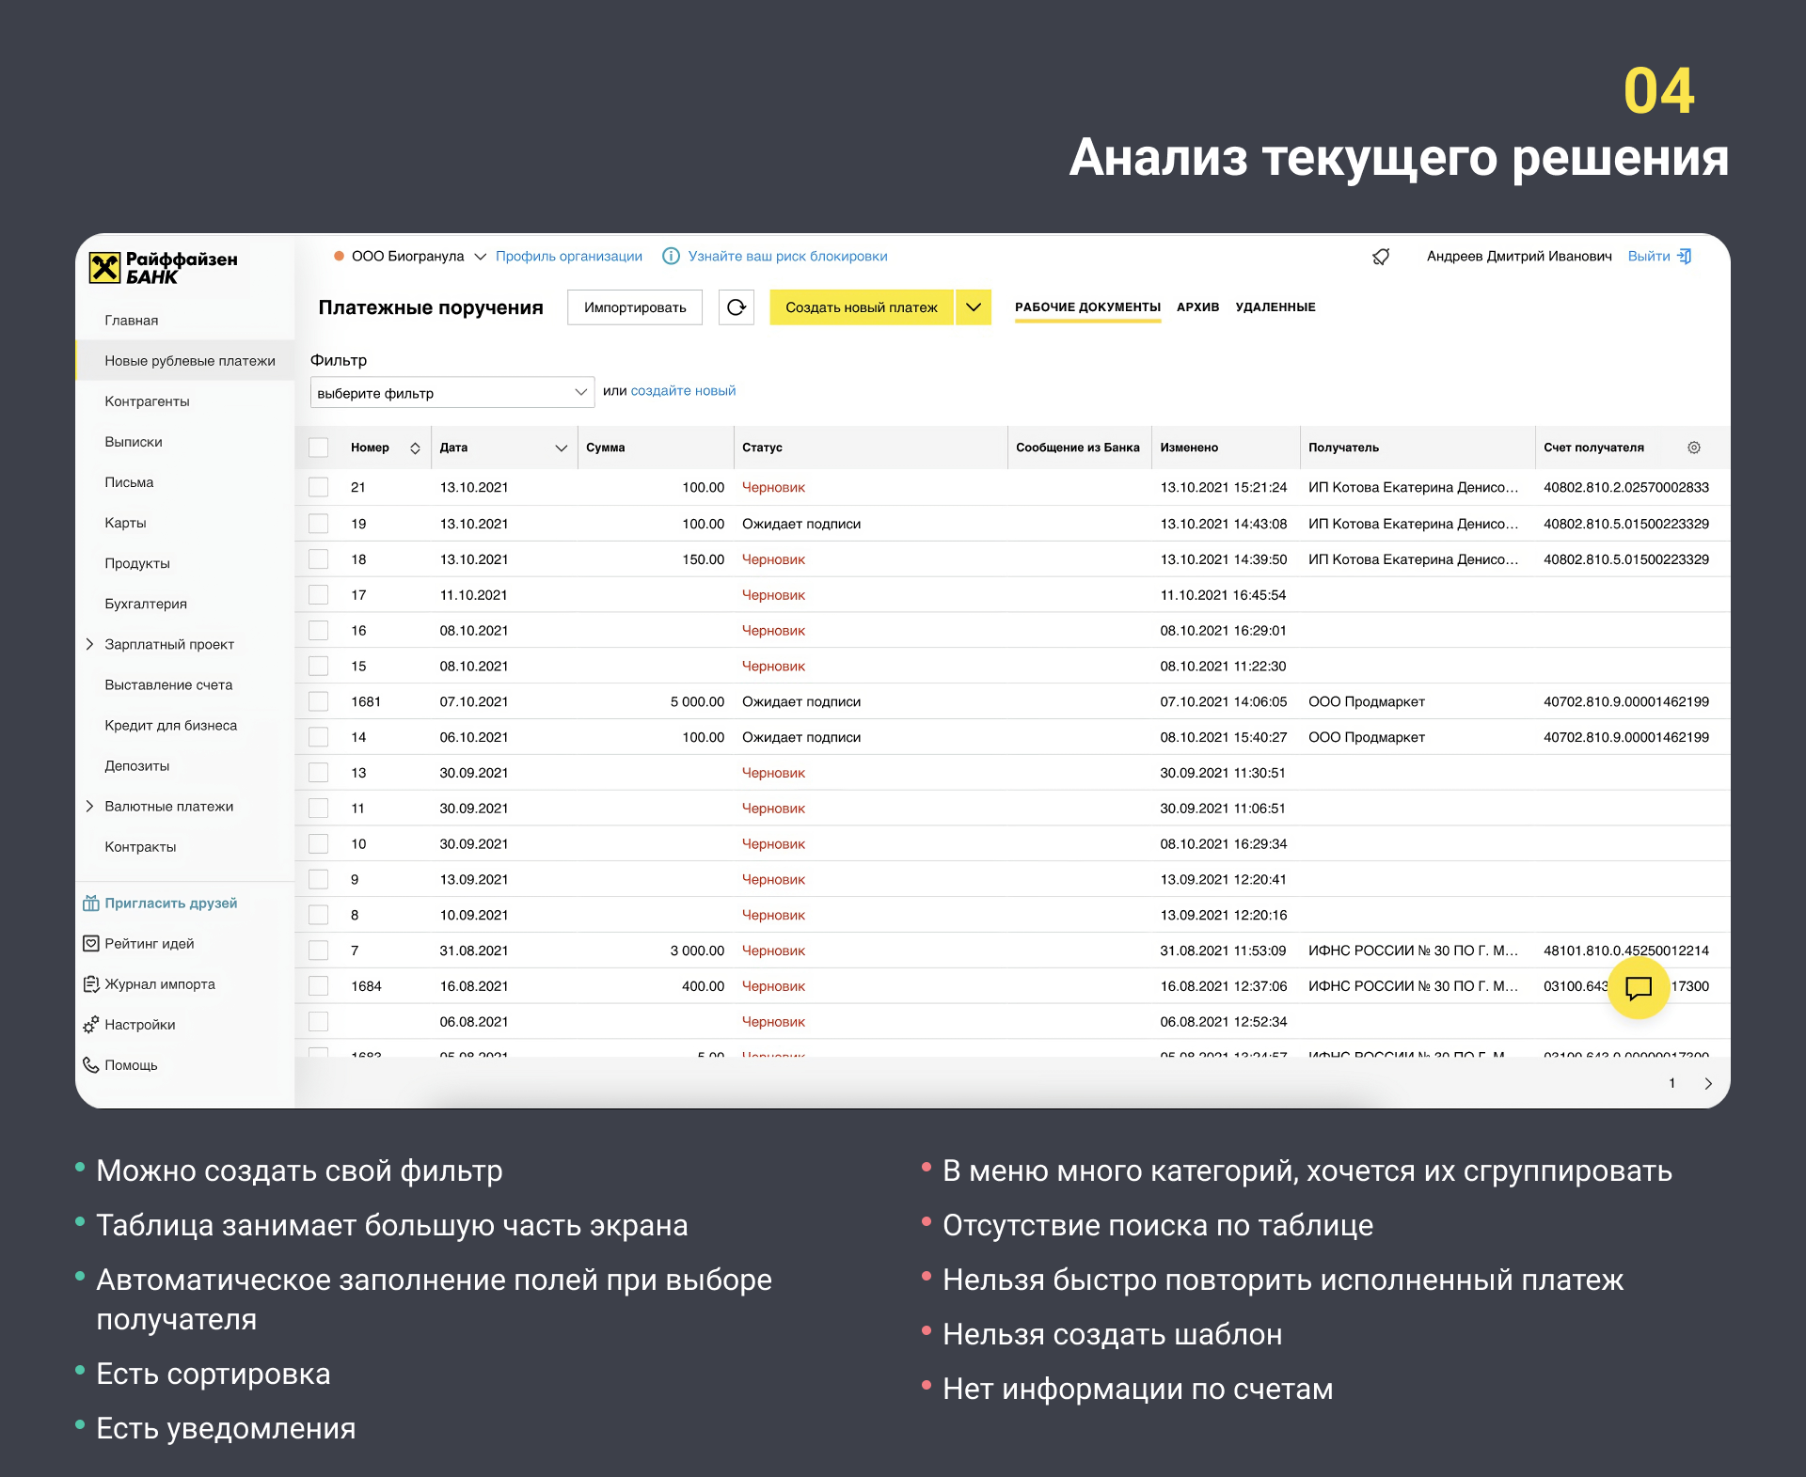Open Журнал импорта in sidebar

coord(159,984)
